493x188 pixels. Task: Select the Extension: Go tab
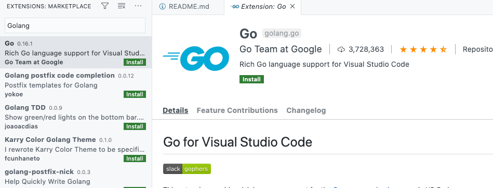pos(263,7)
